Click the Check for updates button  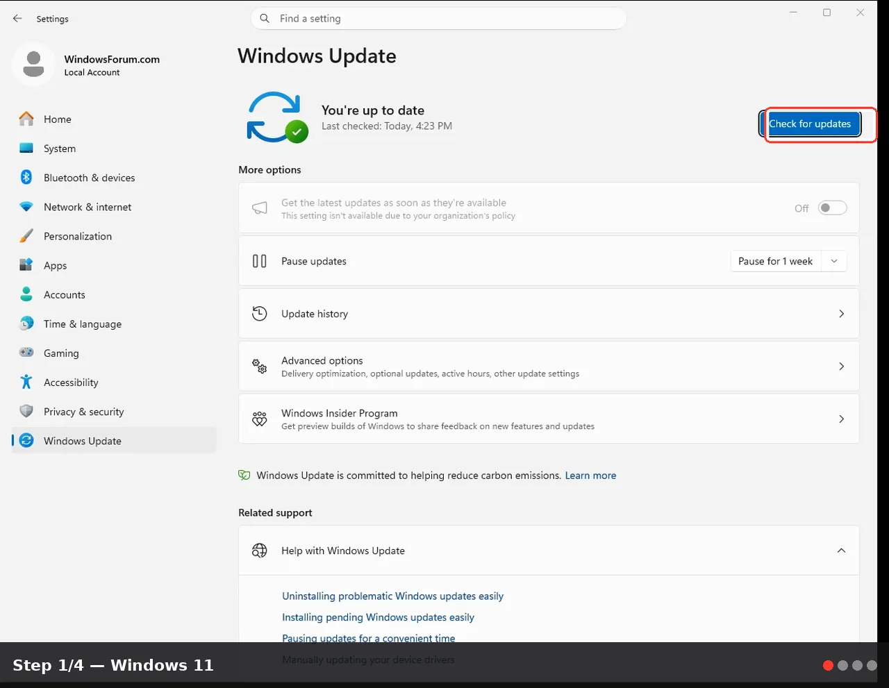pyautogui.click(x=811, y=124)
